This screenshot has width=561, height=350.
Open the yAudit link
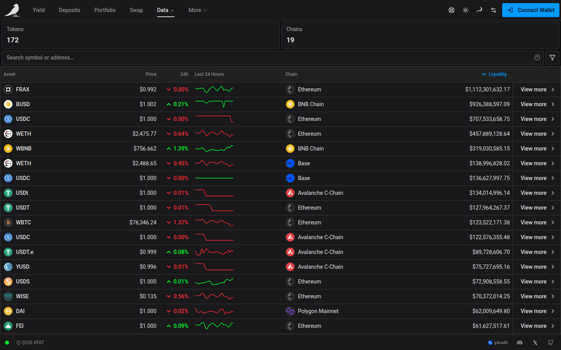(498, 343)
